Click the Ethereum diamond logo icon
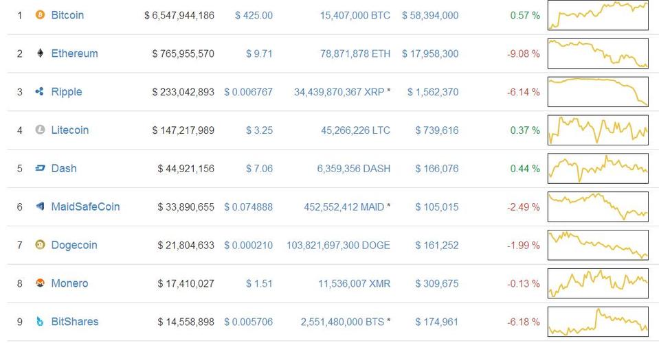This screenshot has width=659, height=343. [40, 54]
